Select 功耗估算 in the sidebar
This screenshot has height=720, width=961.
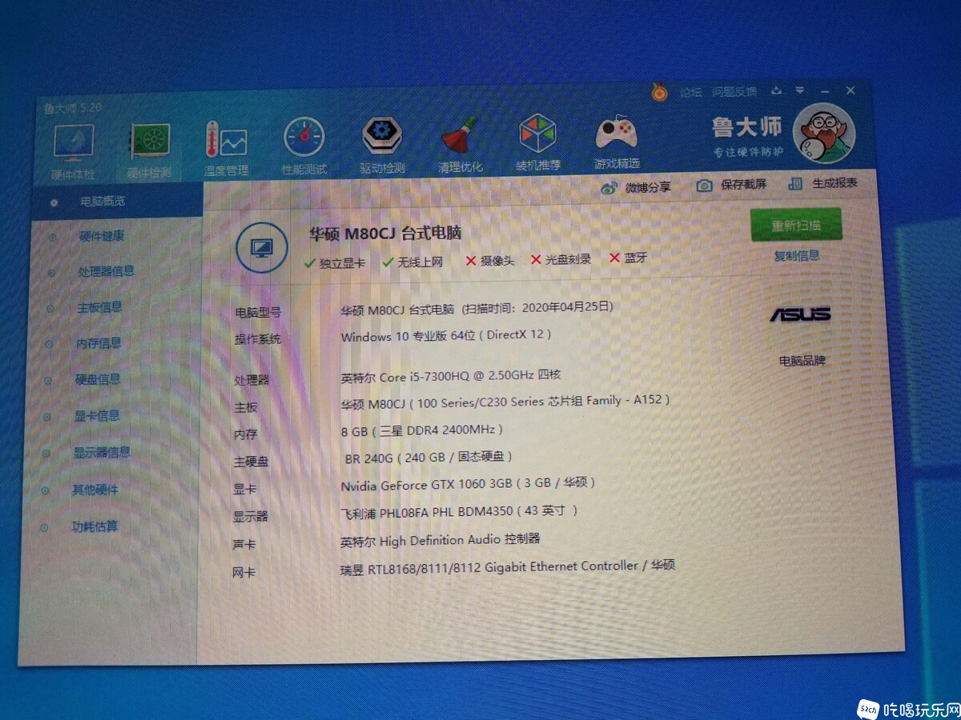pyautogui.click(x=94, y=527)
